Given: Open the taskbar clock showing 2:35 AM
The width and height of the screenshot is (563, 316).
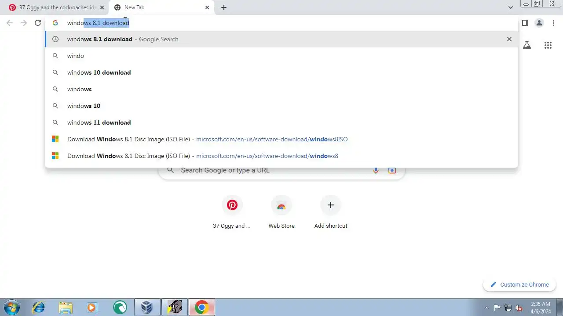Looking at the screenshot, I should [541, 307].
